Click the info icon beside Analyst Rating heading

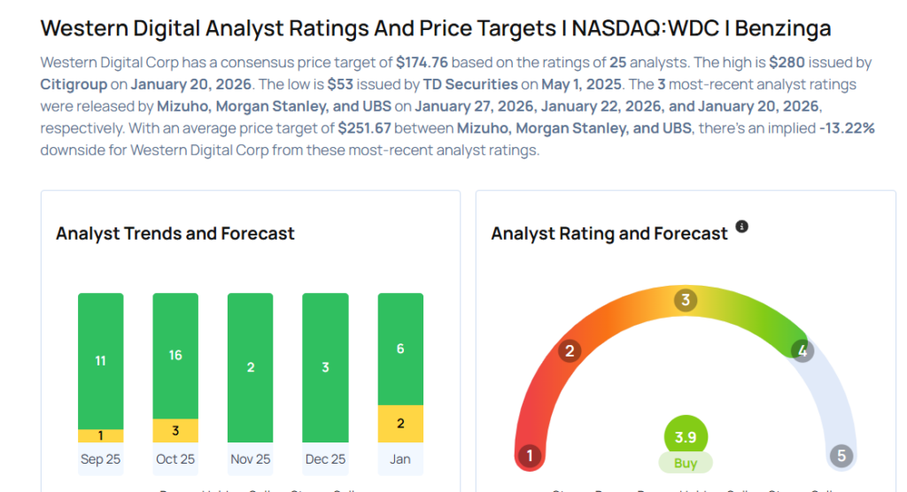coord(742,227)
